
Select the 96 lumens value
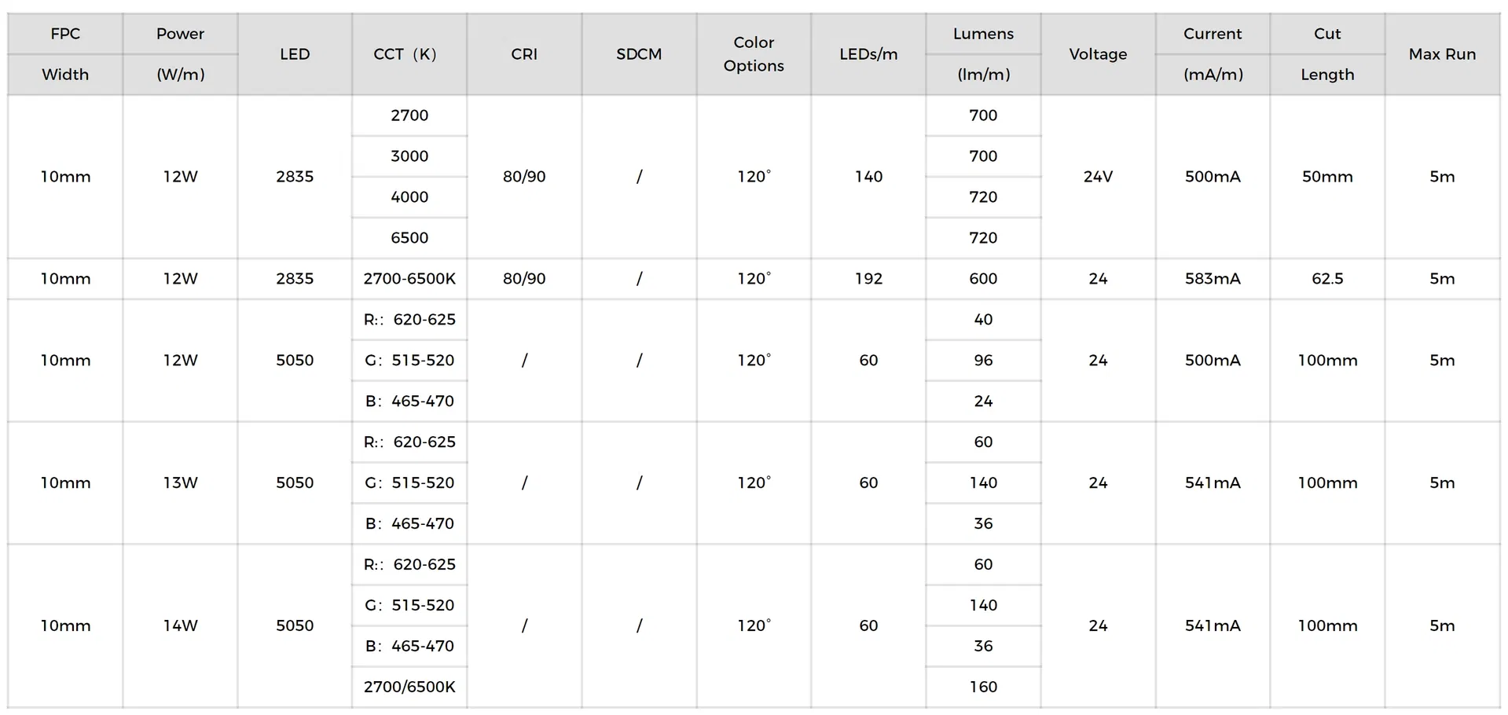point(983,361)
